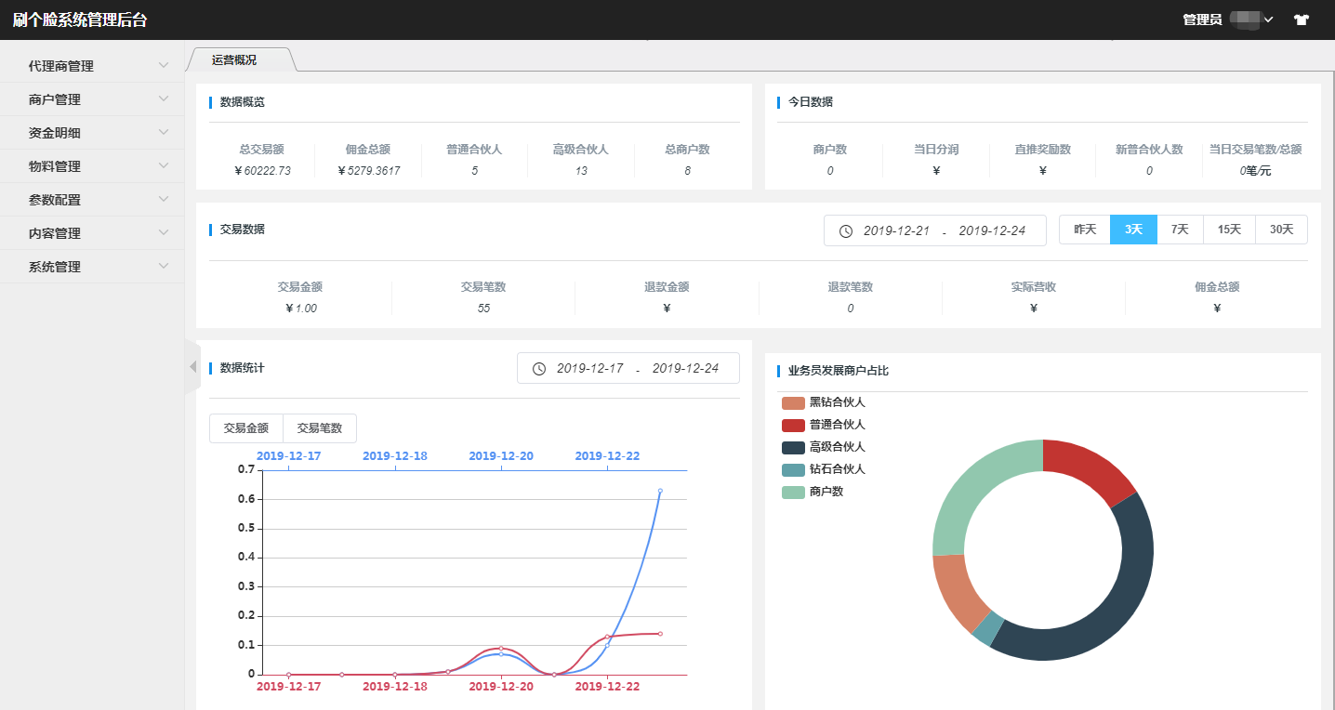Click the 交易笔数 value 55
Image resolution: width=1335 pixels, height=710 pixels.
[x=483, y=309]
